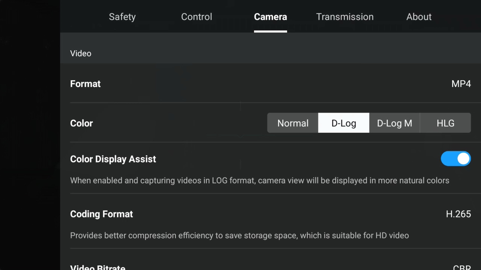Screen dimensions: 481x270
Task: Pick the HLG color profile
Action: pyautogui.click(x=445, y=123)
